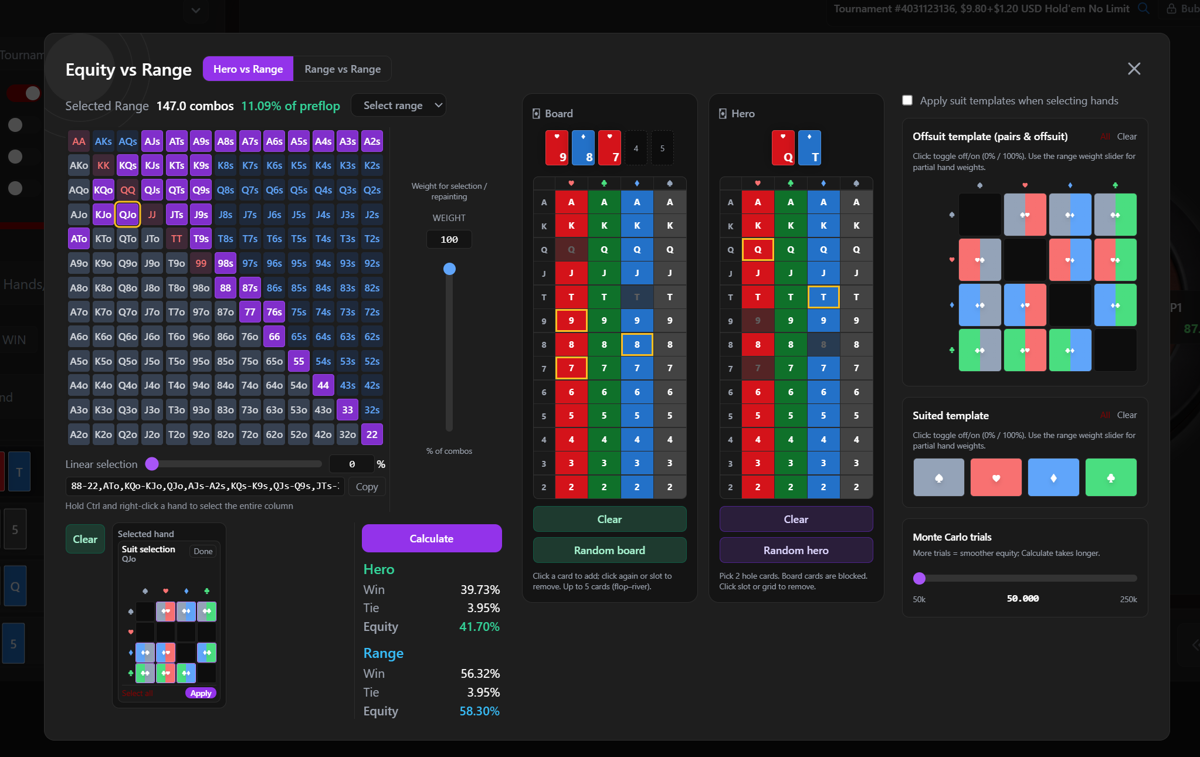Select the club suited template swatch
This screenshot has width=1200, height=757.
click(x=1111, y=478)
